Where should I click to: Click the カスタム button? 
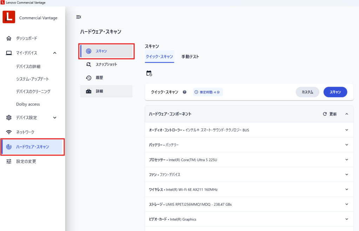(307, 92)
